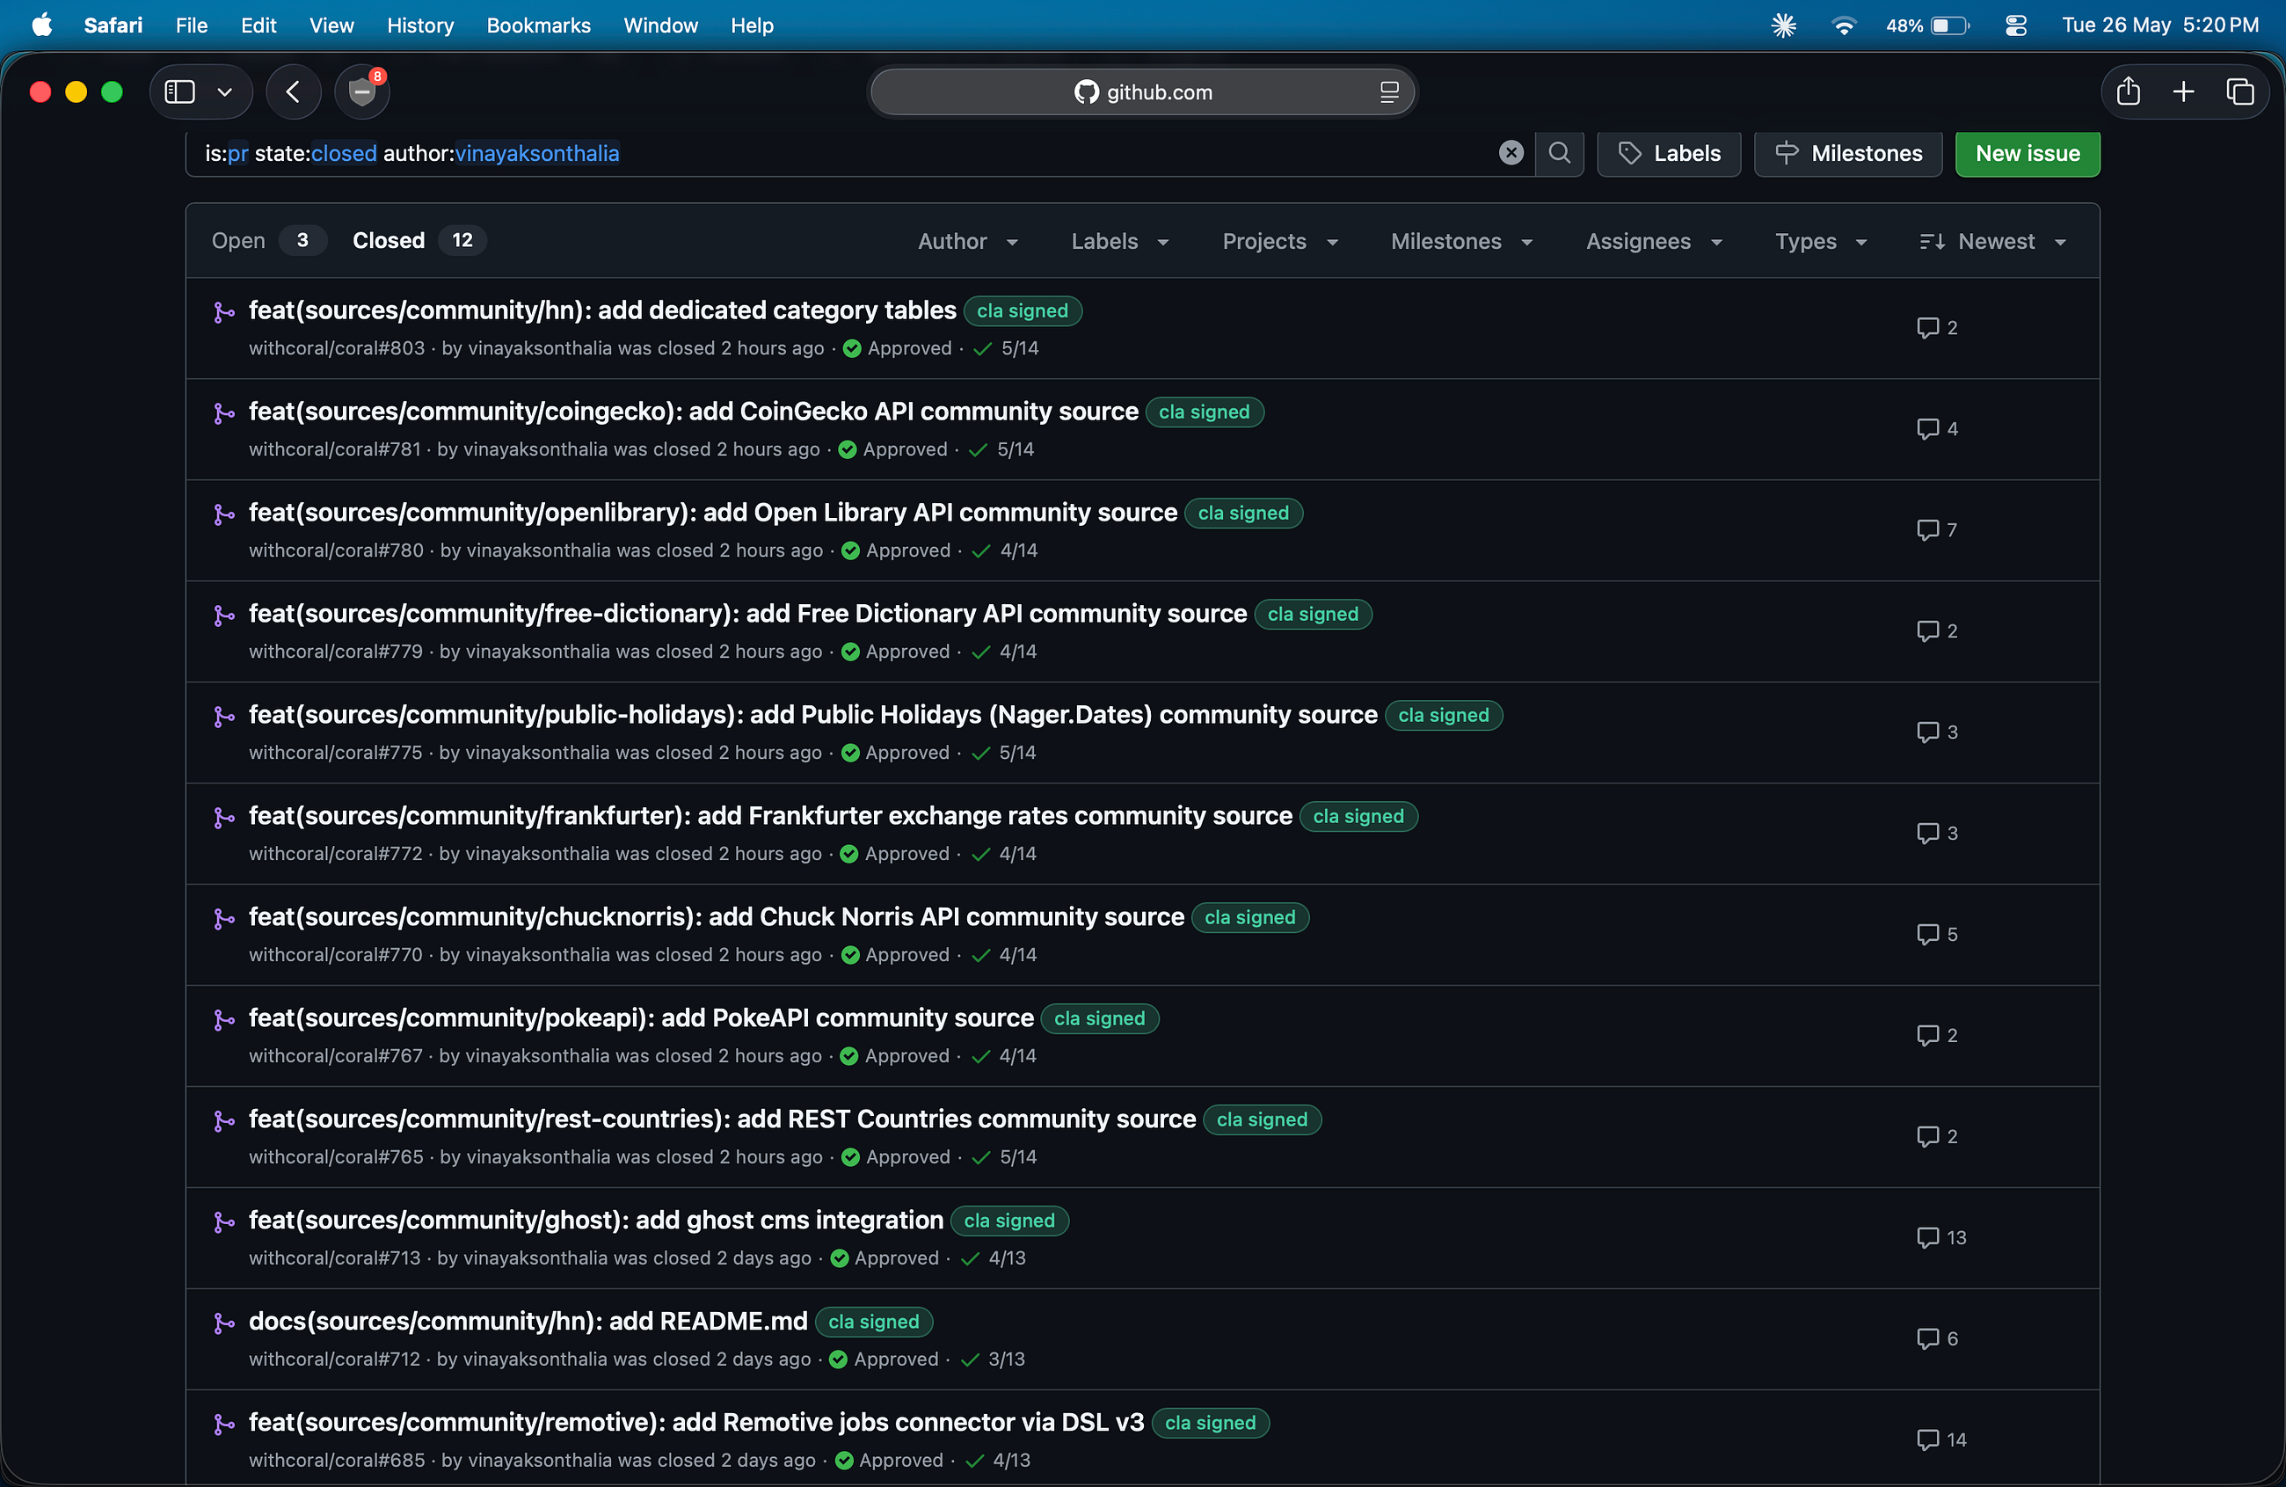
Task: Open the Frankfurter exchange rates PR
Action: [x=770, y=815]
